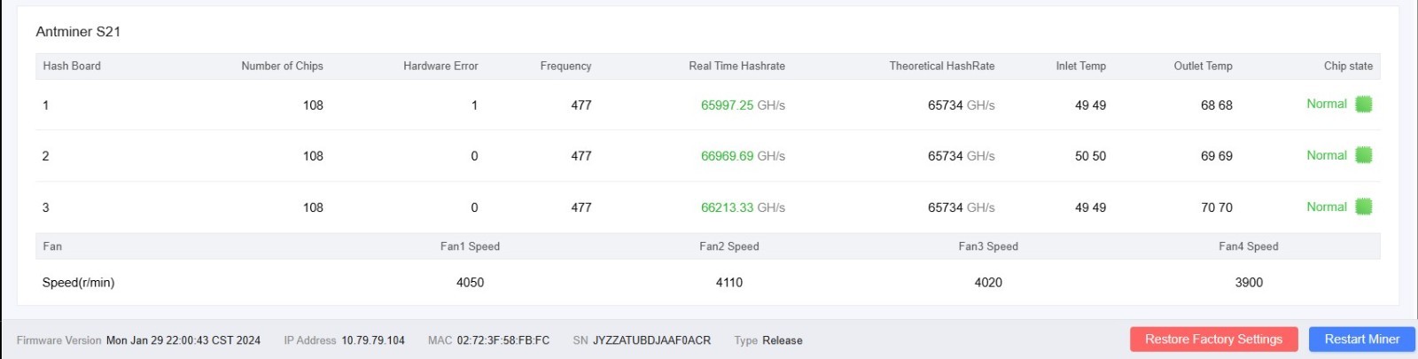The image size is (1418, 359).
Task: Click the green chip icon for hash board 2
Action: [1364, 155]
